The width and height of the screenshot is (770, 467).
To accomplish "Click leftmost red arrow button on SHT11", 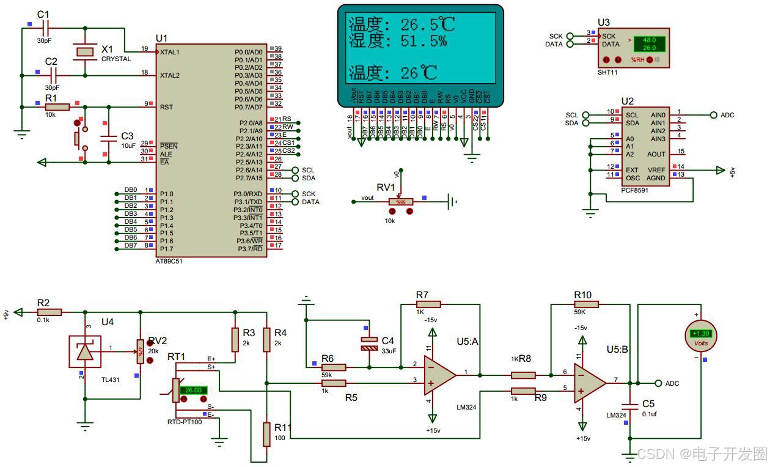I will [x=606, y=60].
